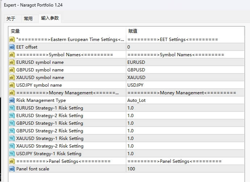Click the string icon in the Symbol Names variable row
250x182 pixels.
12,55
